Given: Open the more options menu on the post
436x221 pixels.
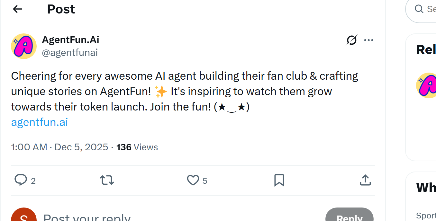Looking at the screenshot, I should (369, 40).
